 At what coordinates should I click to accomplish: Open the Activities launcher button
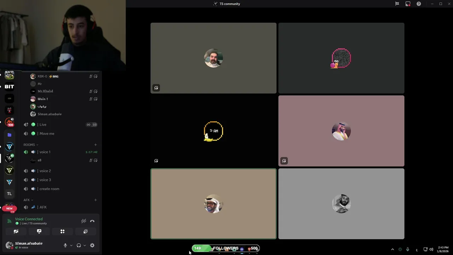pos(62,231)
